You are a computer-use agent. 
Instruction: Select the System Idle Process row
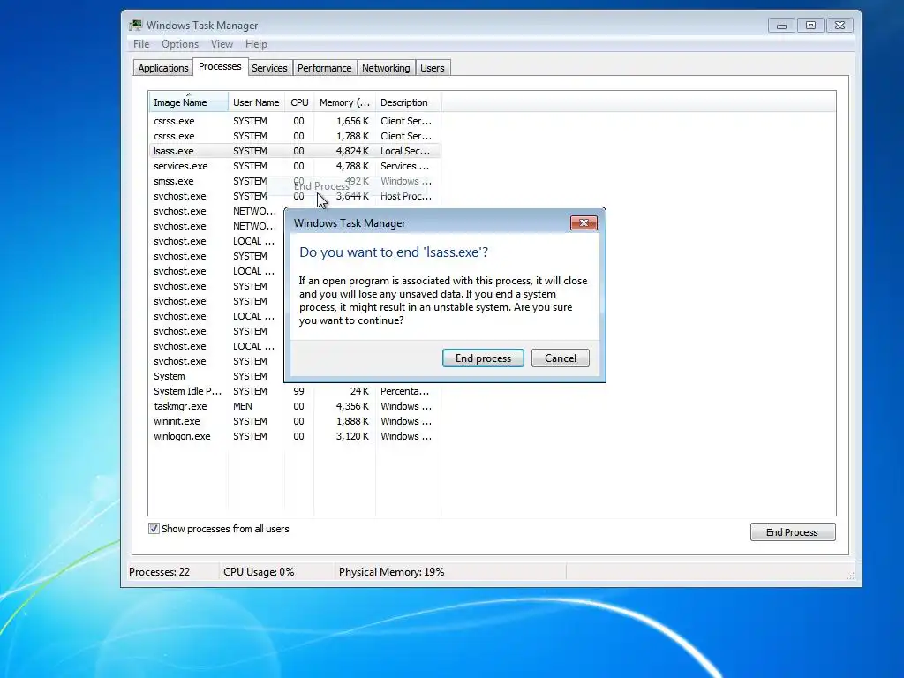(294, 391)
